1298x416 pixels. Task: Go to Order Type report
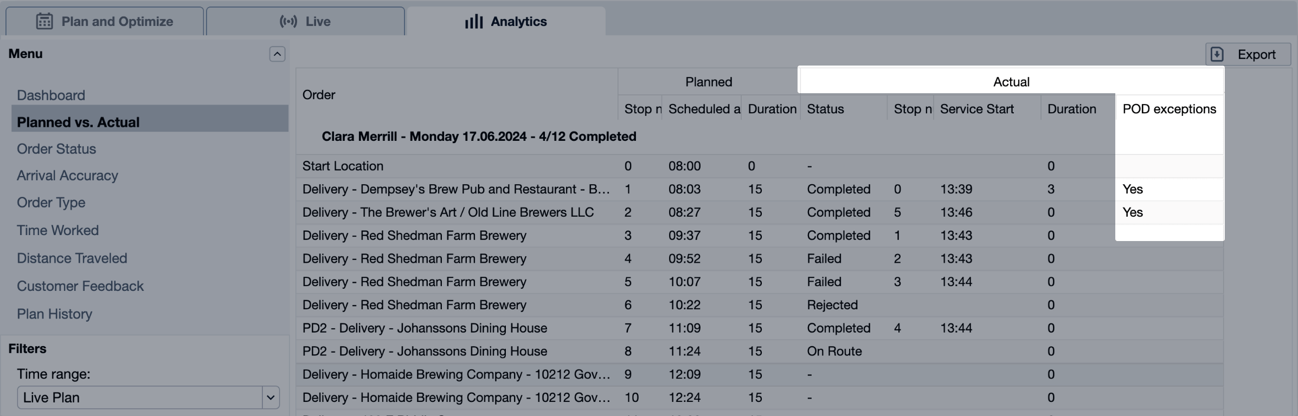coord(51,203)
